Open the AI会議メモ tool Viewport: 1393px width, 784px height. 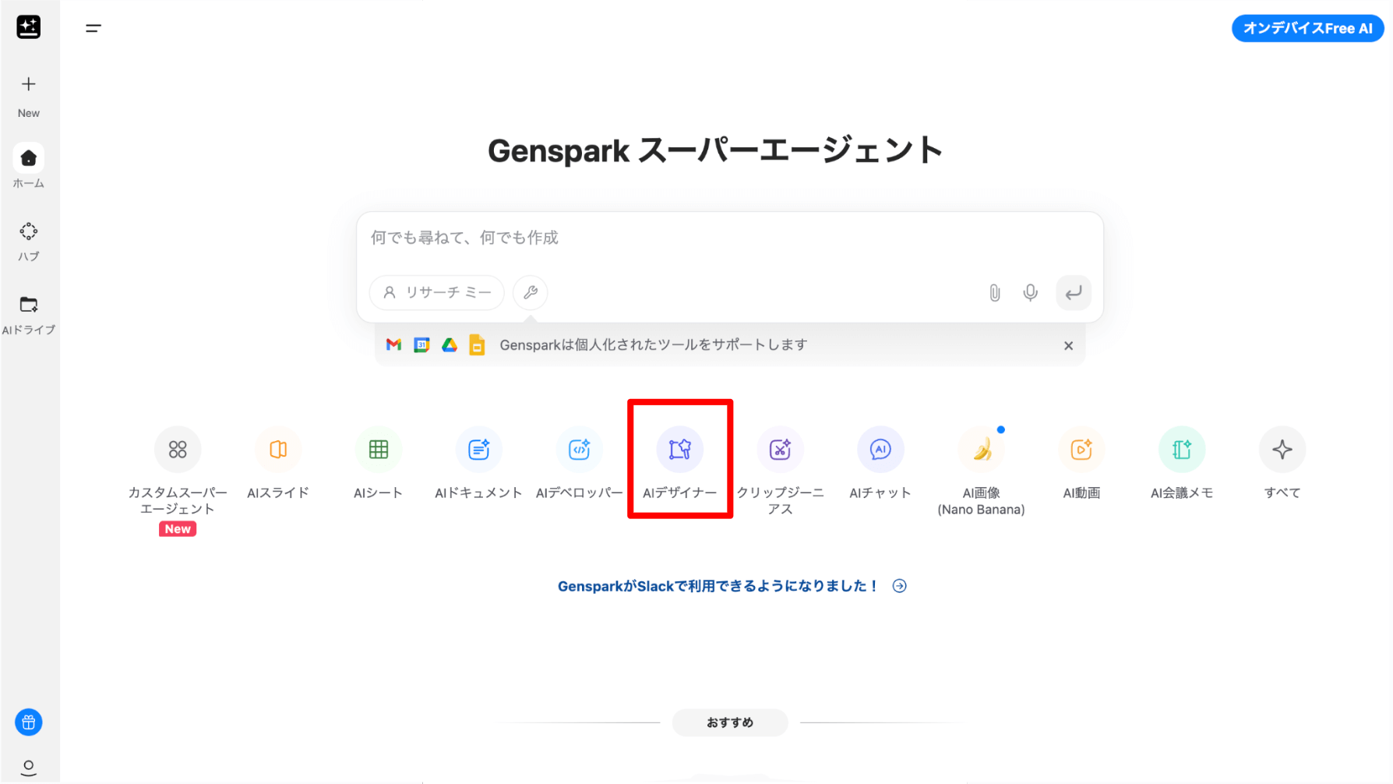point(1182,450)
